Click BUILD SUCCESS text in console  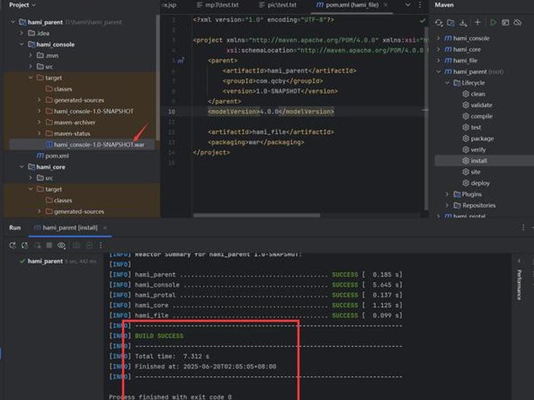click(159, 336)
